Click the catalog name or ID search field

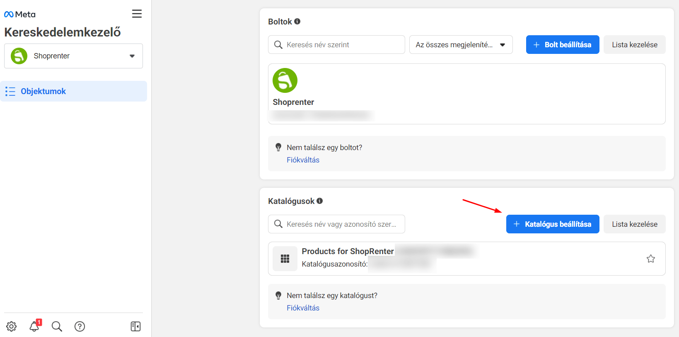[336, 224]
